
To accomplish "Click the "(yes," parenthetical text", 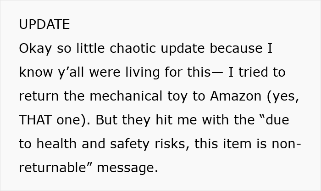I will coord(283,96).
